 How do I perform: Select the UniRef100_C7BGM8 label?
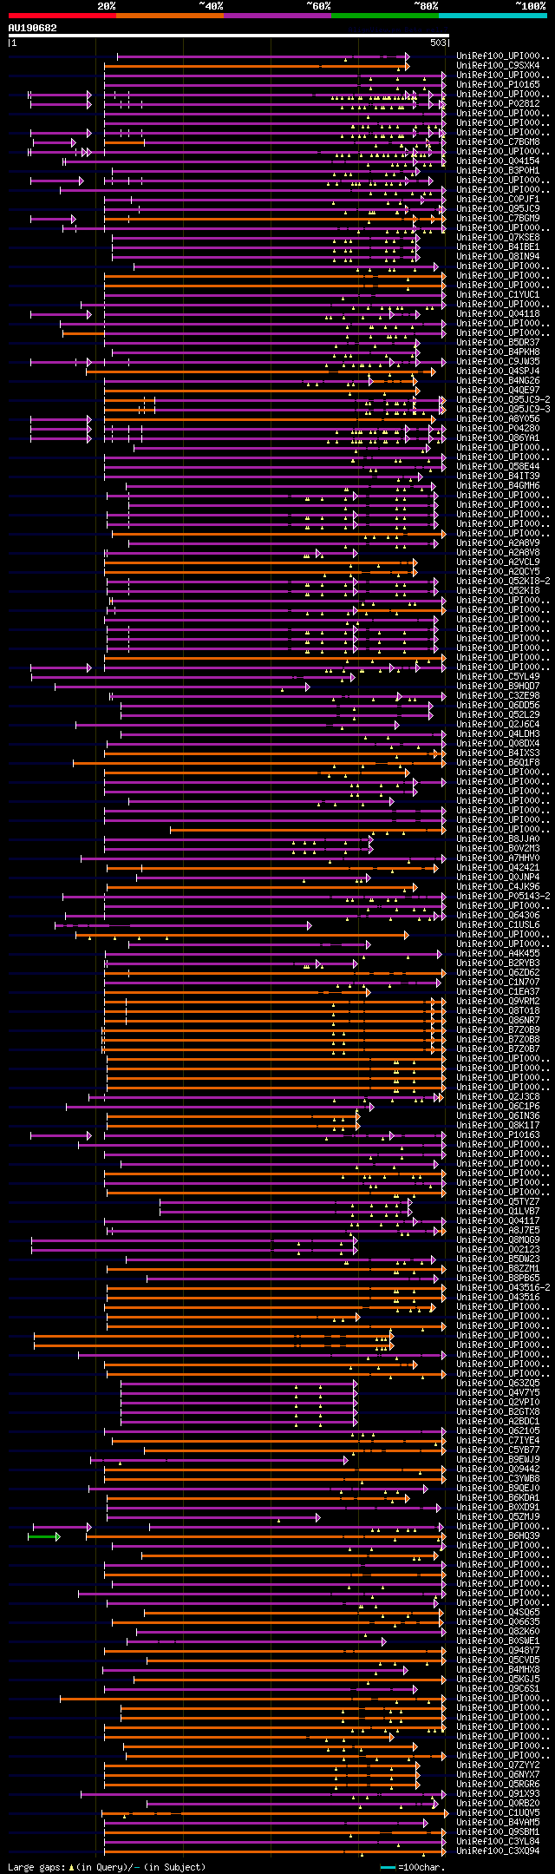pyautogui.click(x=498, y=141)
